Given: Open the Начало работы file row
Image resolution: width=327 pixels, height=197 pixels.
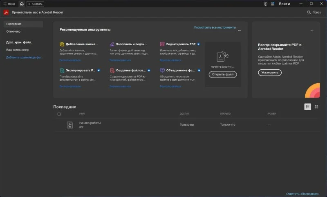Looking at the screenshot, I should pos(187,125).
